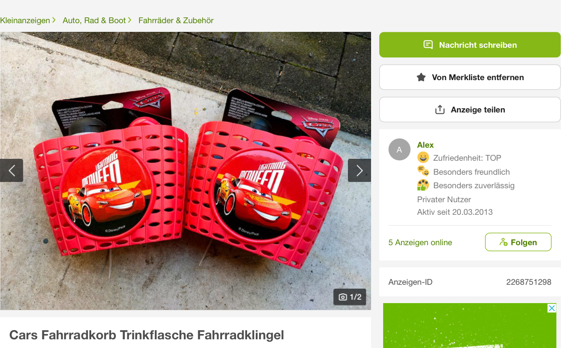Select the Anzeigen-ID number 2268751298
Screen dimensions: 567x348
(529, 282)
